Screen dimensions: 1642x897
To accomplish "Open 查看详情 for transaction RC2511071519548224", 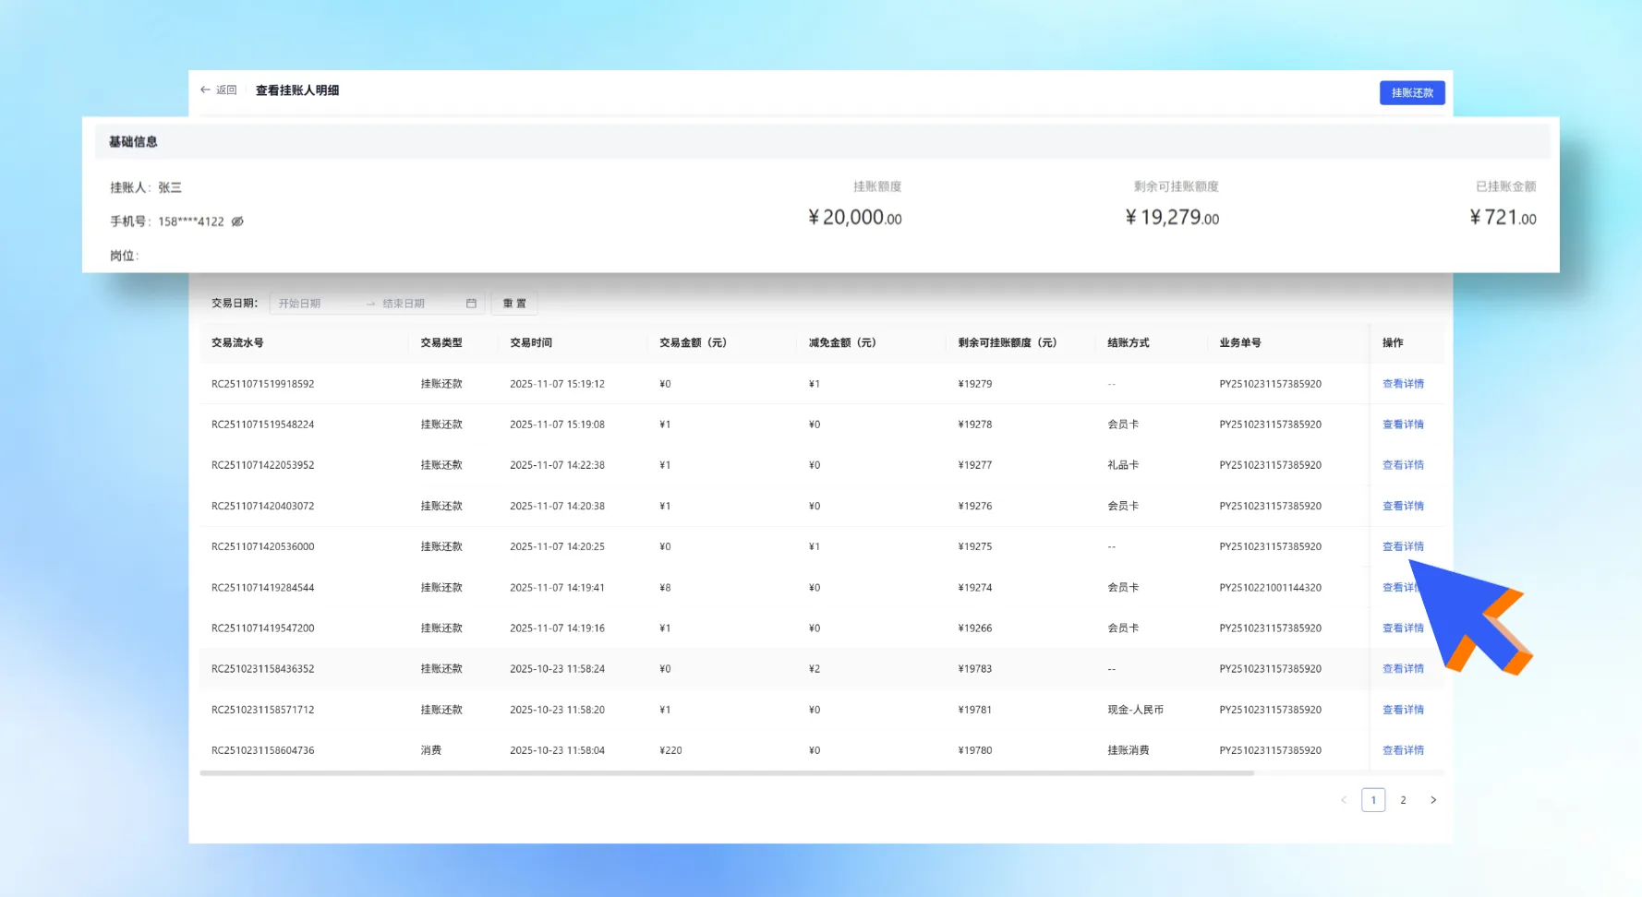I will pos(1402,425).
